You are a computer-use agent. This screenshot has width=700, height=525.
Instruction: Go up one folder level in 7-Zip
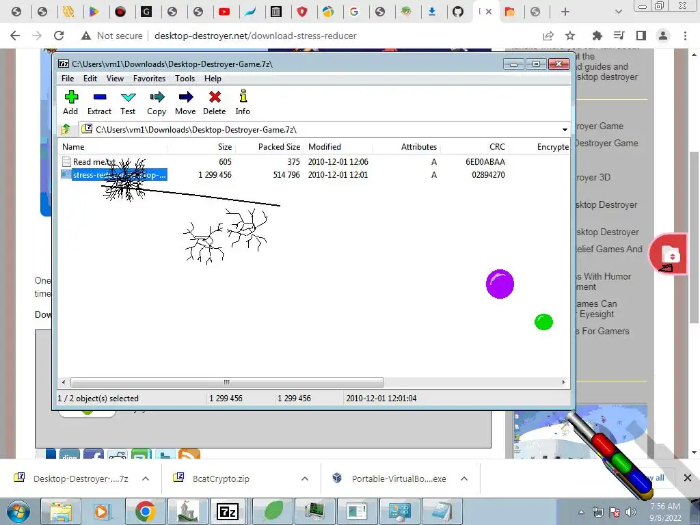point(66,129)
